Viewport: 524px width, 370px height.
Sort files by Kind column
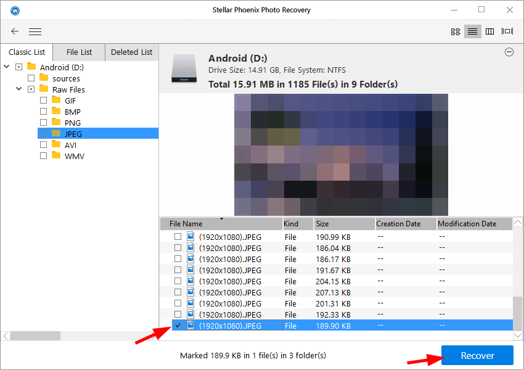[298, 224]
